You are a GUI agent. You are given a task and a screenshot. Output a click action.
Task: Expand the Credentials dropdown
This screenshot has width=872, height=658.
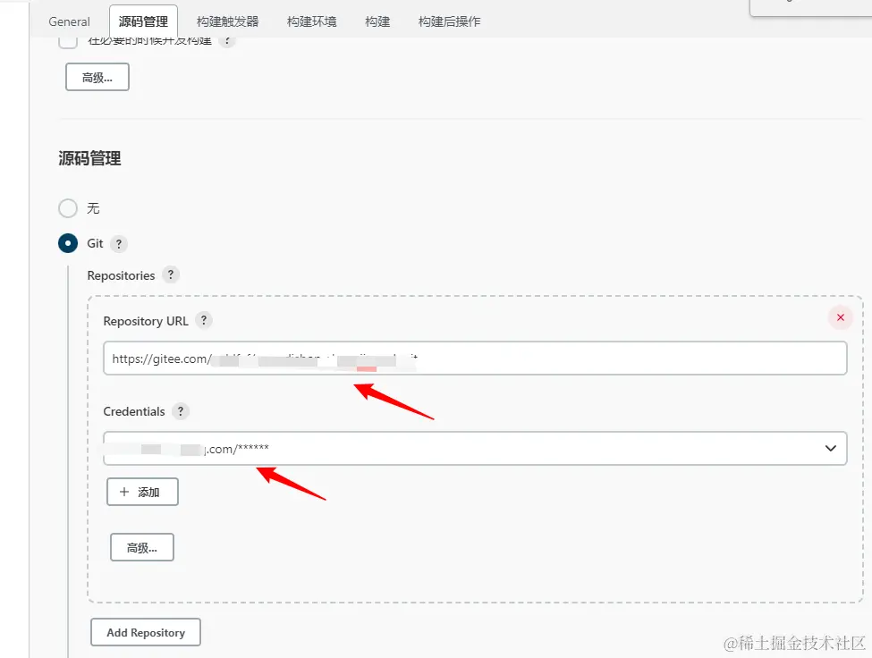[x=475, y=449]
